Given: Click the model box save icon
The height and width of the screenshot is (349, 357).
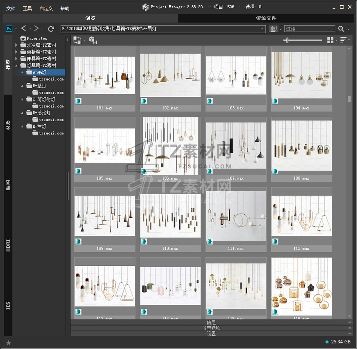Looking at the screenshot, I should coord(93,40).
